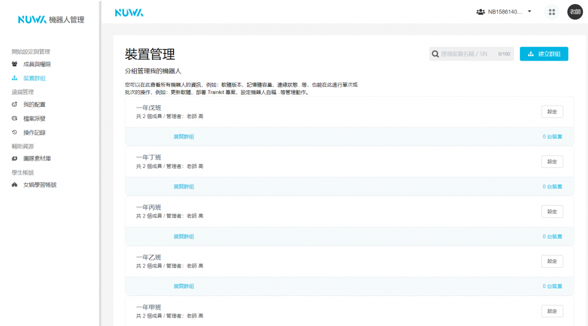Click the 操作記錄 history icon
Screen dimensions: 588x326
click(x=15, y=133)
